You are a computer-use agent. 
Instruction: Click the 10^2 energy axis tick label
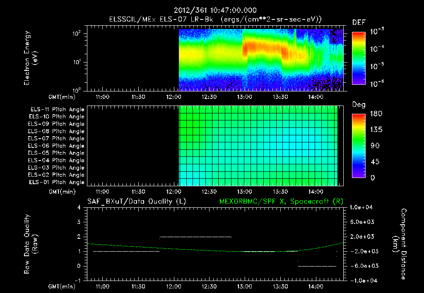(77, 34)
